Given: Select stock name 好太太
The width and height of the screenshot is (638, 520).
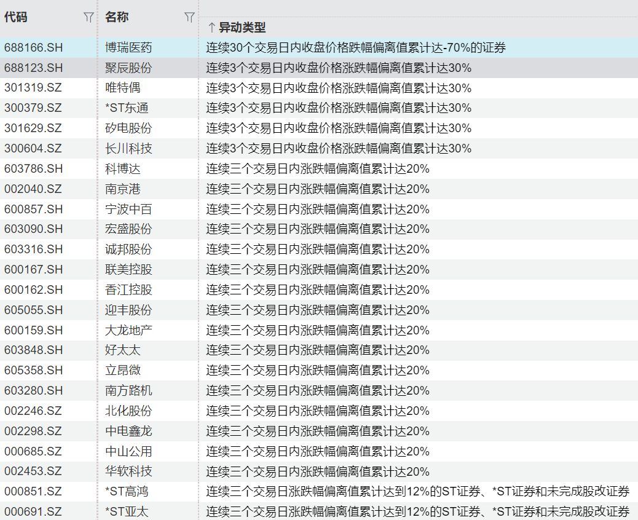Looking at the screenshot, I should point(123,350).
